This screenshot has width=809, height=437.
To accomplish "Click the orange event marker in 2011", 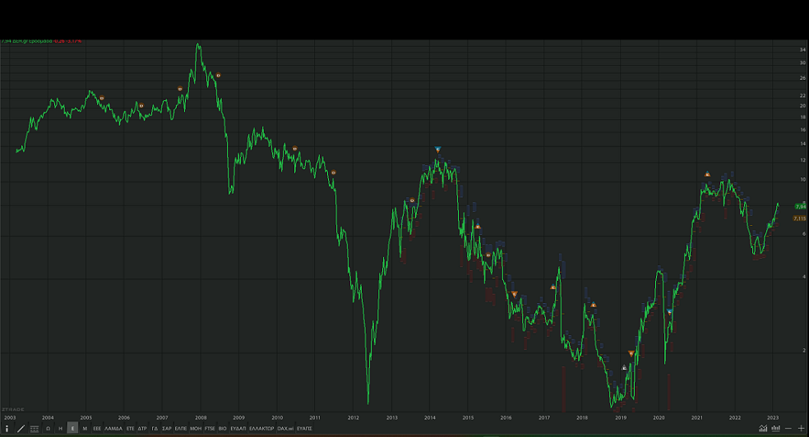I will point(334,172).
